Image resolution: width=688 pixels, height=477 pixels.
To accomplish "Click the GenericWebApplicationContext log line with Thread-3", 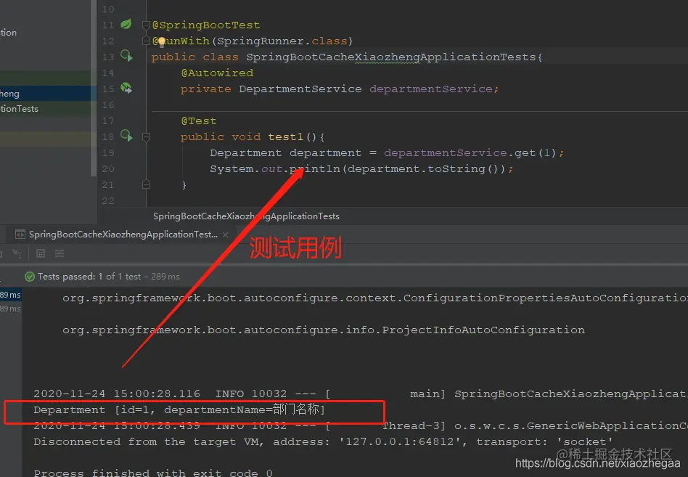I will 360,425.
